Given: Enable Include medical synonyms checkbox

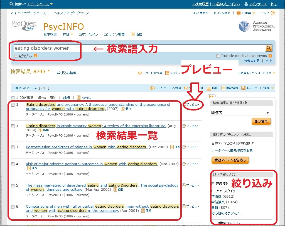Looking at the screenshot, I should click(x=218, y=56).
